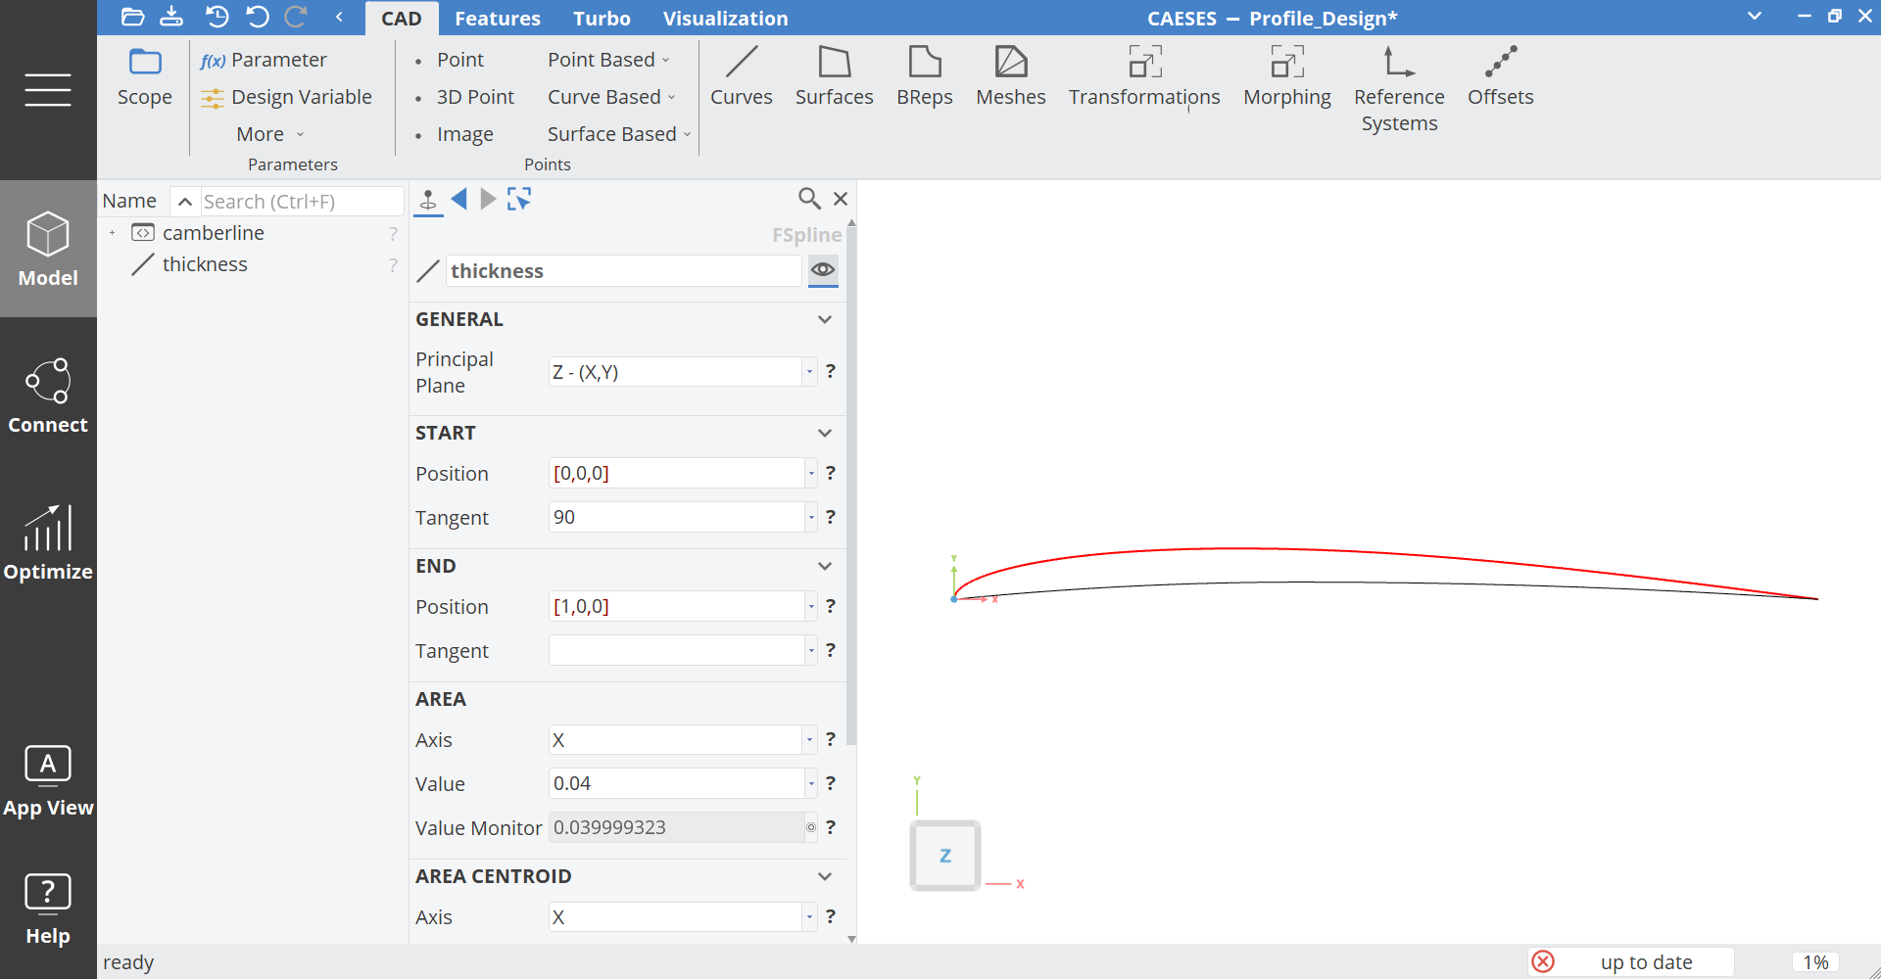Undo the last action
This screenshot has height=979, width=1881.
(257, 17)
